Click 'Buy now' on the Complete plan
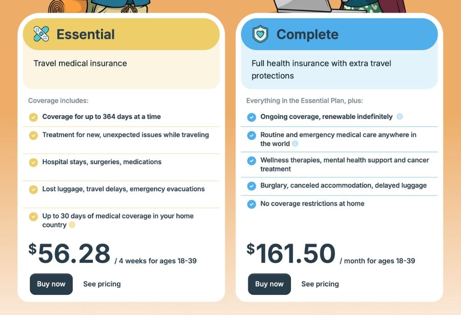This screenshot has width=461, height=315. pyautogui.click(x=269, y=284)
